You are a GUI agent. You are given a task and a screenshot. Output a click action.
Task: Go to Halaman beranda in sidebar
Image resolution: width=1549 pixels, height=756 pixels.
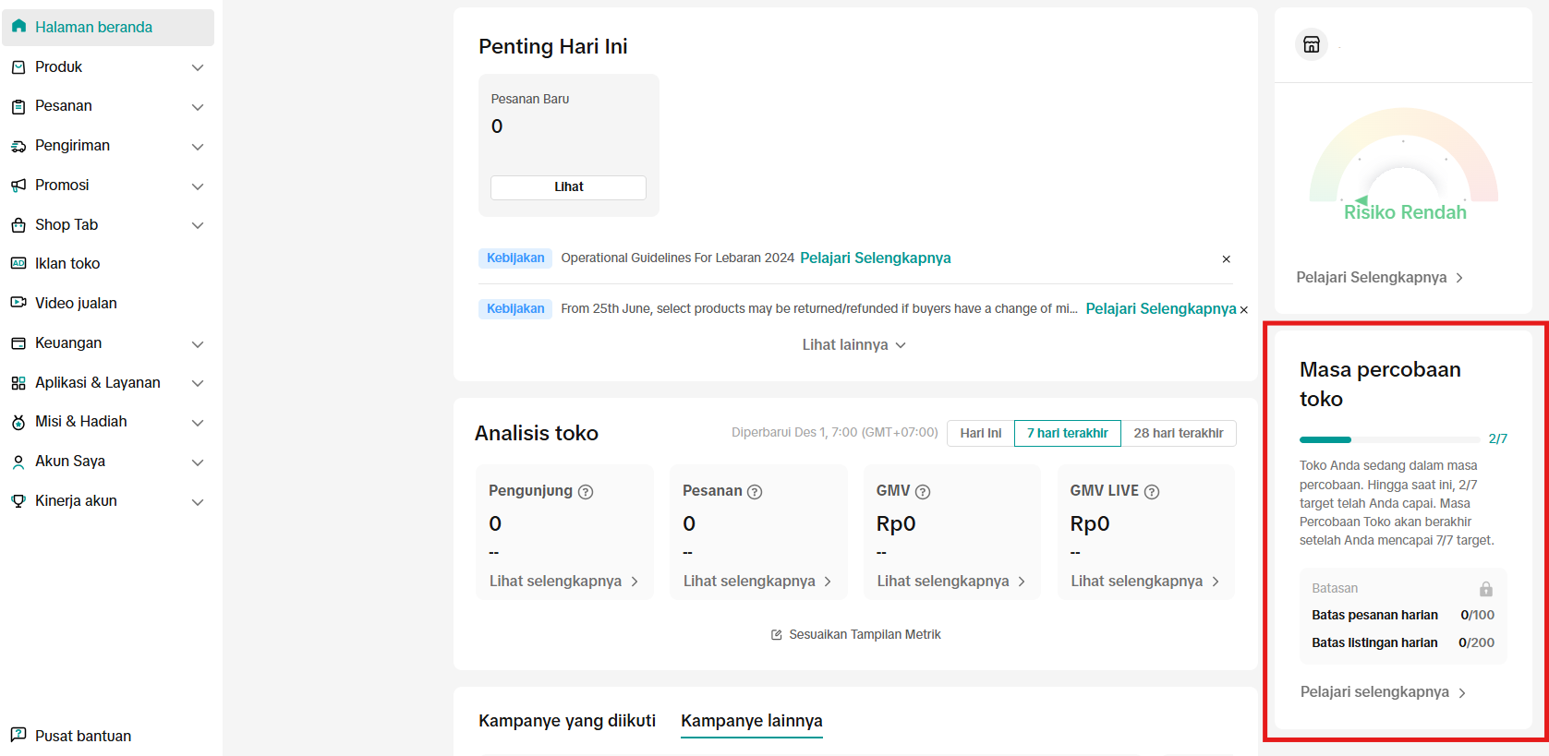tap(93, 28)
